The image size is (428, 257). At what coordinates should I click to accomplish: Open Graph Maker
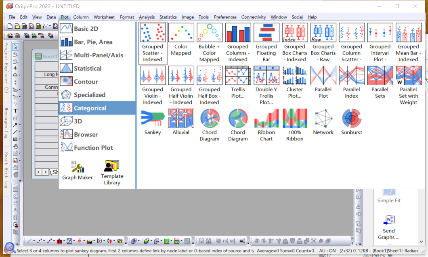78,170
